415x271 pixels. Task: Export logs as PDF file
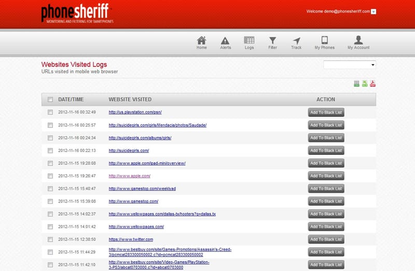pos(372,84)
